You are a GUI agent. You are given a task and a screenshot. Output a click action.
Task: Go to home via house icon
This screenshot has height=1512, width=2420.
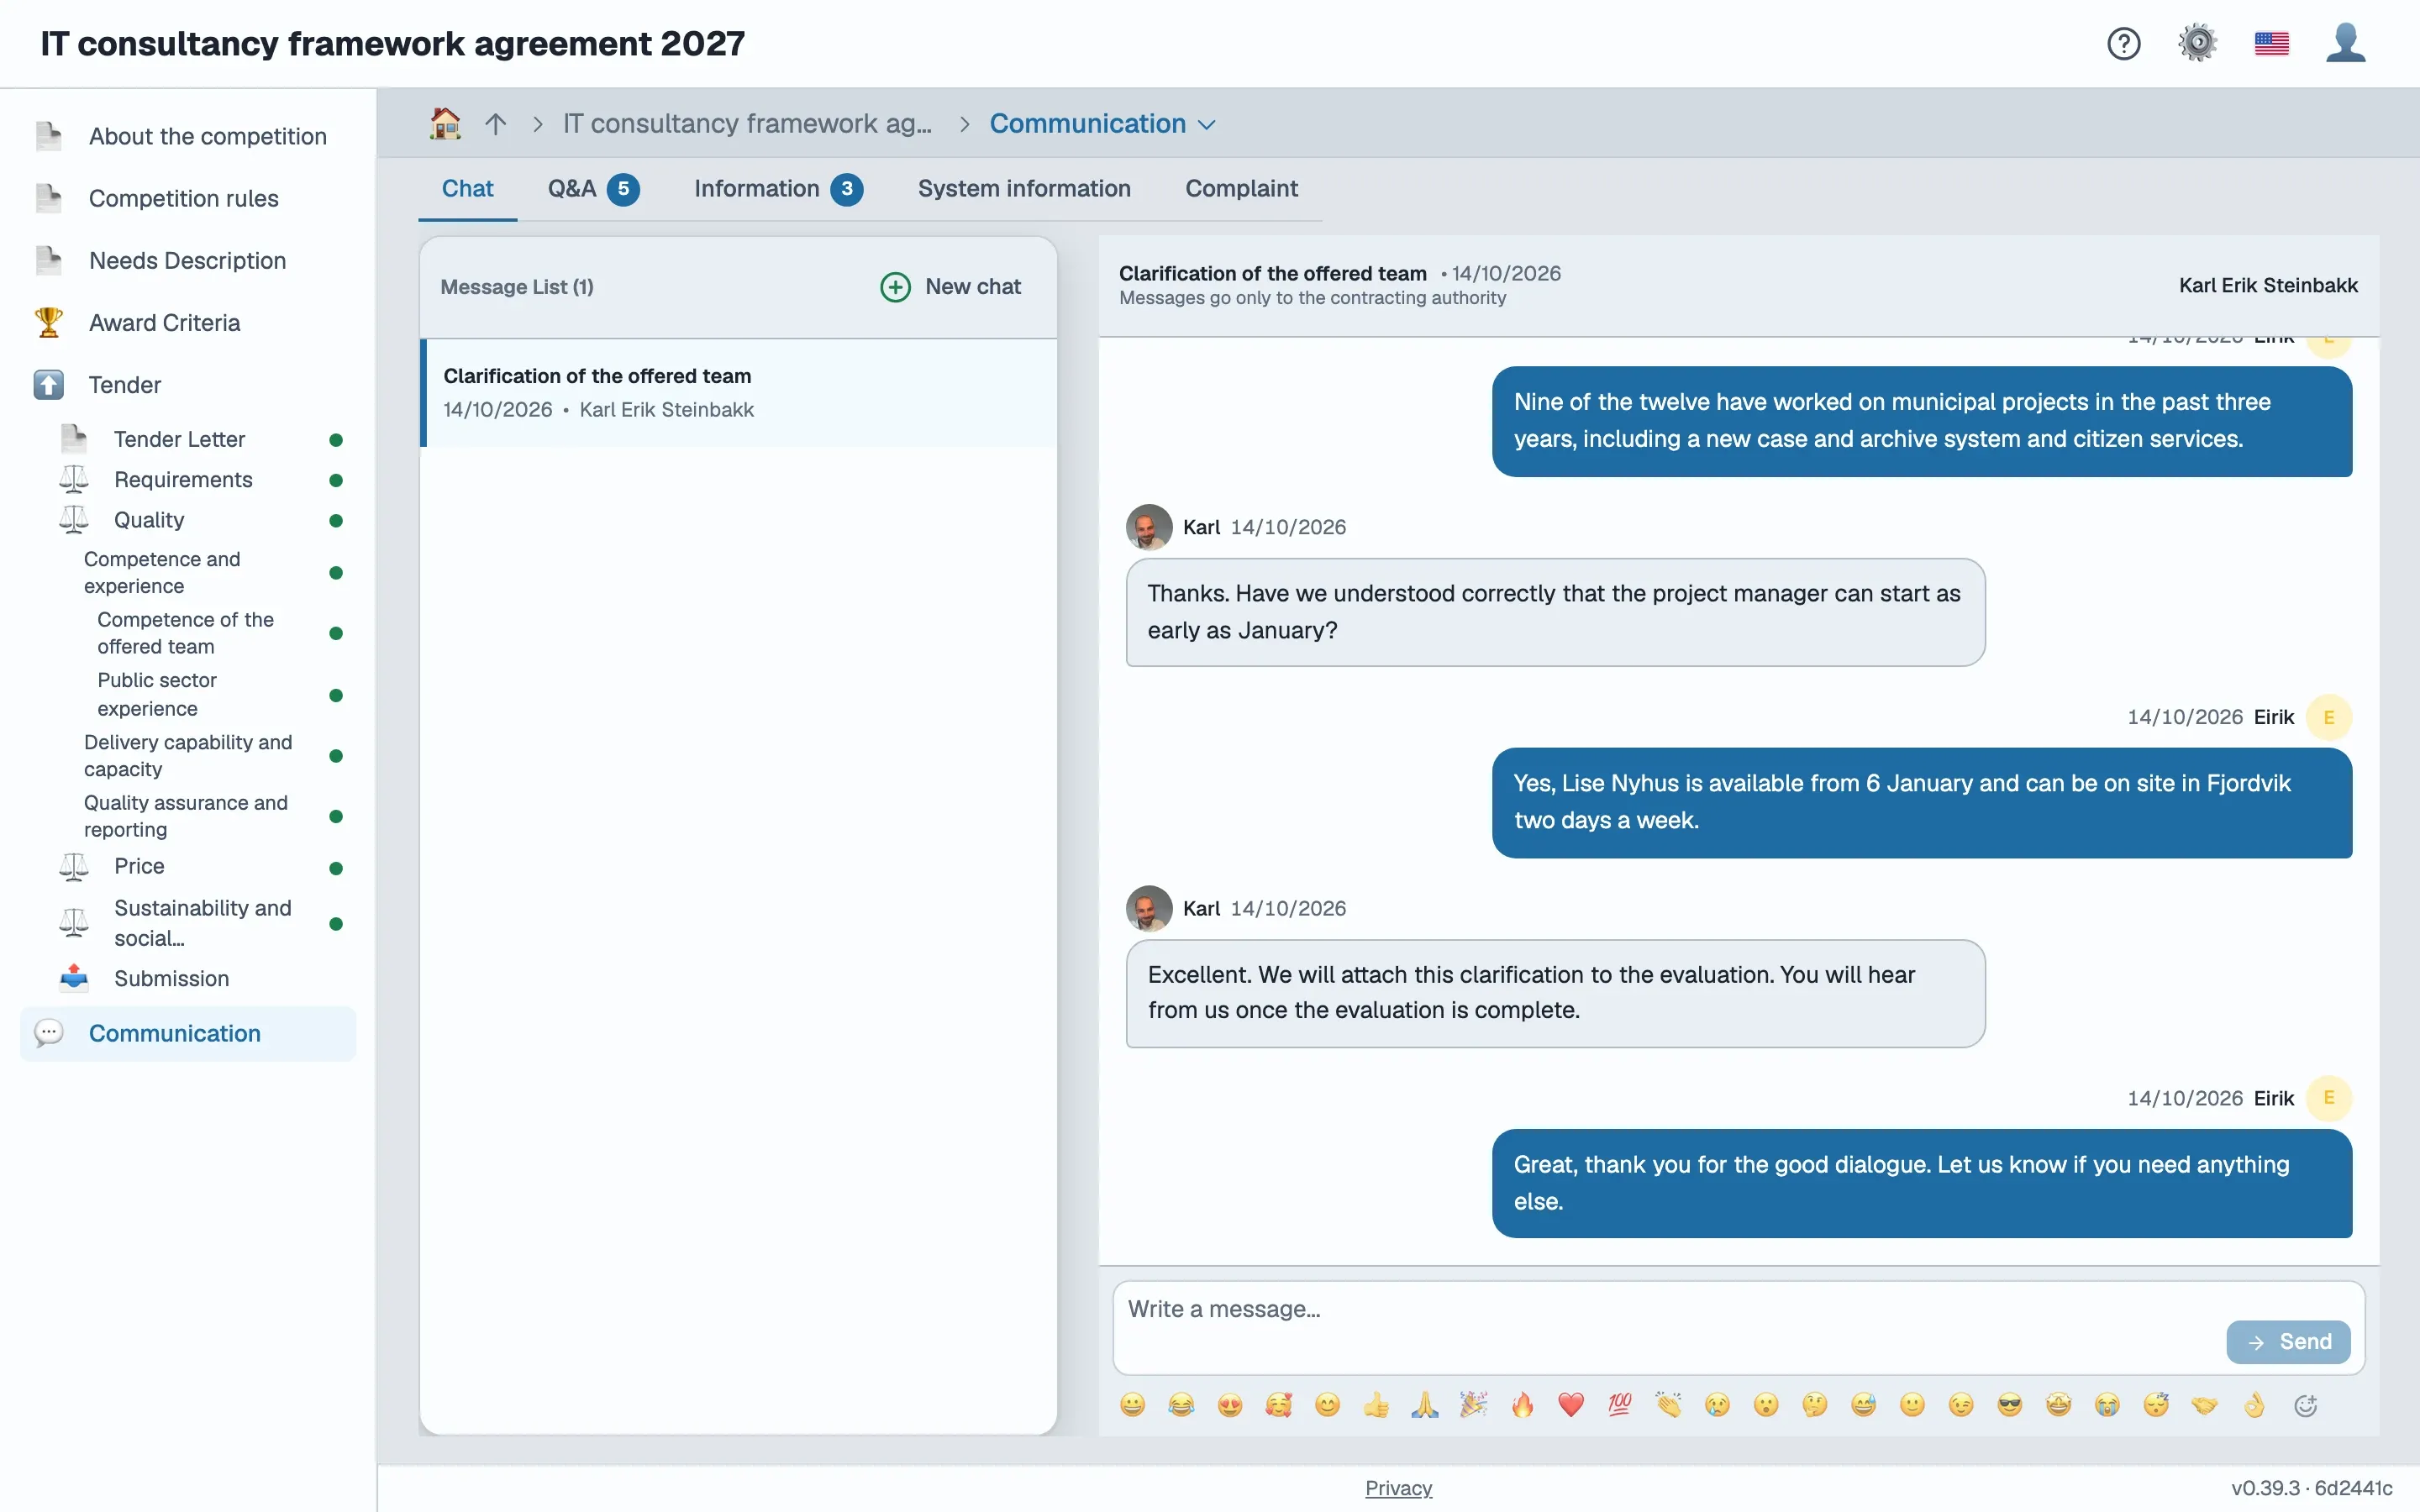445,124
